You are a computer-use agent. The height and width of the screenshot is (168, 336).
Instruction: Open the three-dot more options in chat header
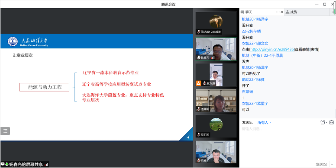pyautogui.click(x=278, y=12)
